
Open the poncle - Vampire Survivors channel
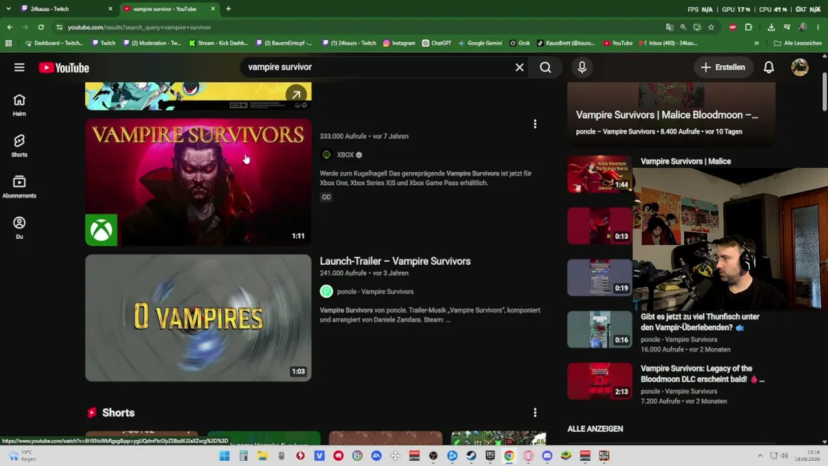(375, 292)
